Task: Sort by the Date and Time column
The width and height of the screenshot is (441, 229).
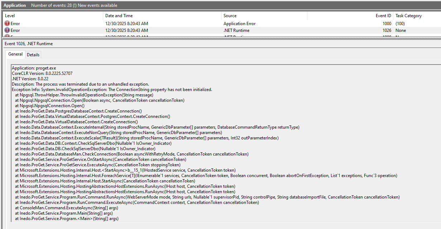Action: (x=119, y=16)
